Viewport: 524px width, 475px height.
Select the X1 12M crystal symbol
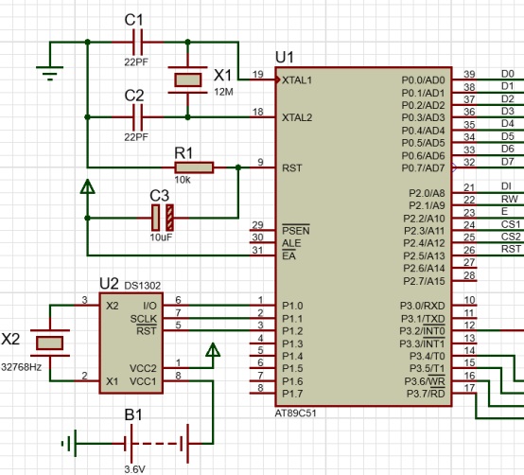(x=188, y=79)
